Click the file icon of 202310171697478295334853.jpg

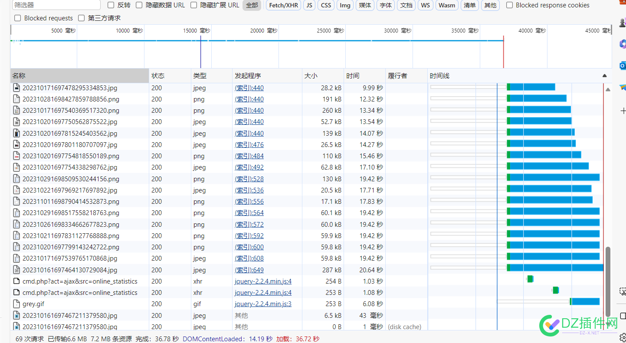click(x=16, y=88)
